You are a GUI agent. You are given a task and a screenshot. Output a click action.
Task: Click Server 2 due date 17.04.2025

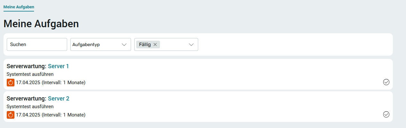pyautogui.click(x=28, y=115)
